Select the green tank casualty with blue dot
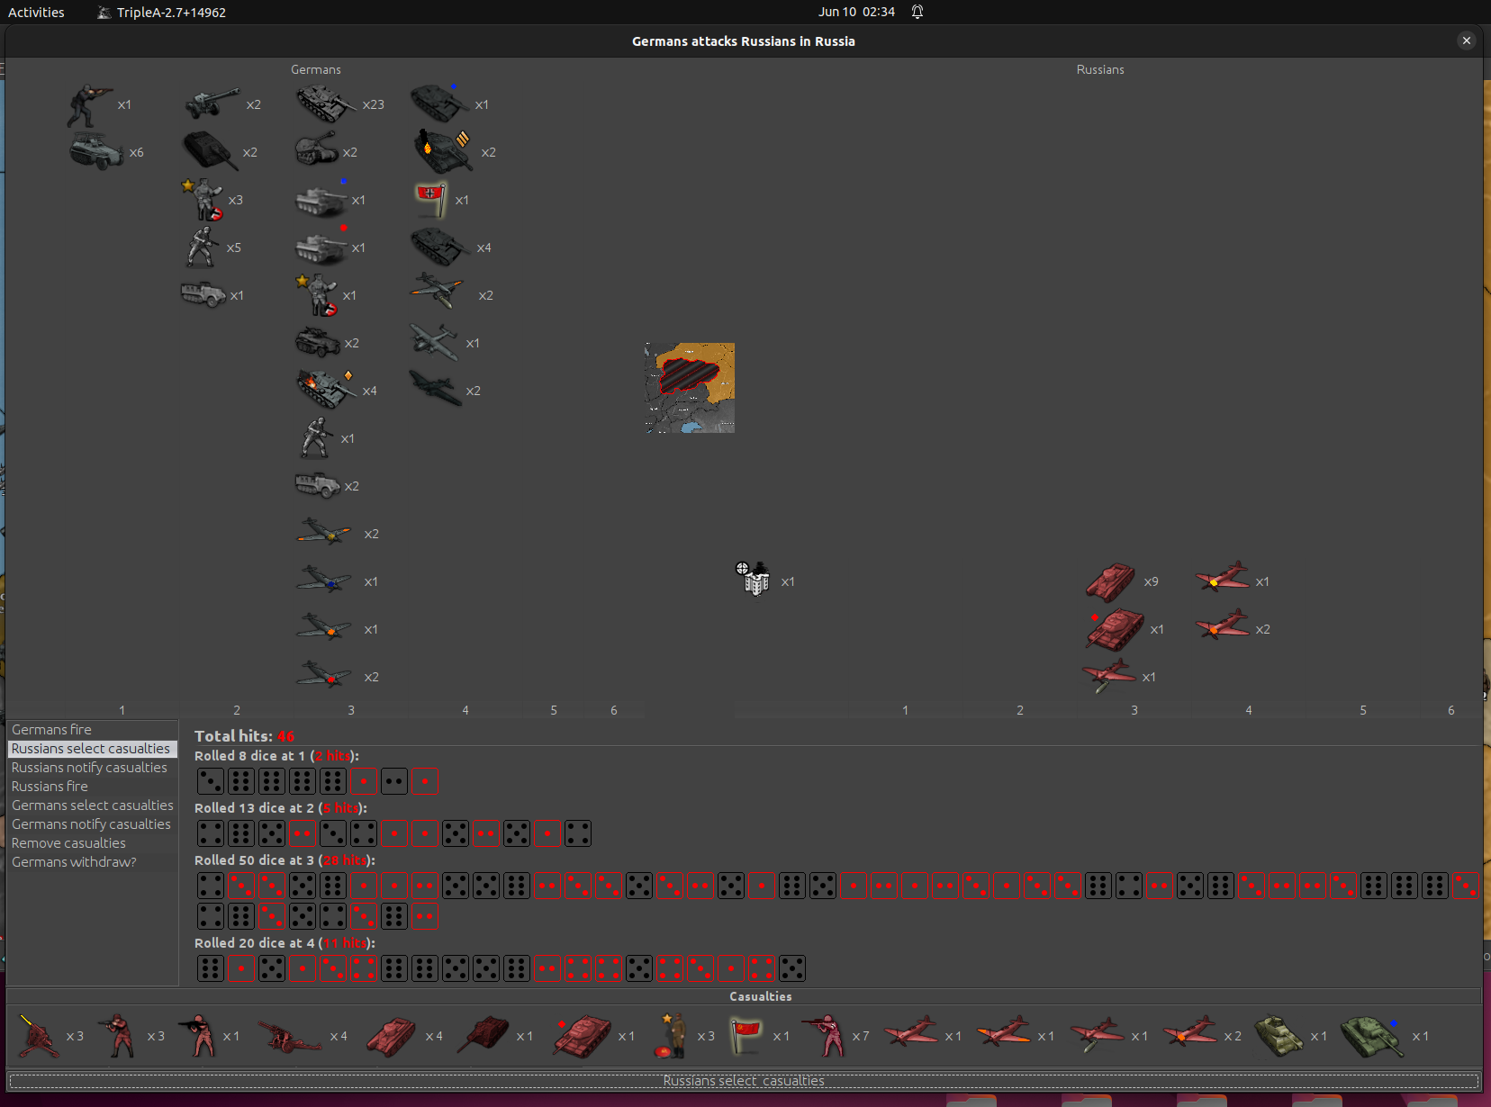1491x1107 pixels. tap(1369, 1036)
